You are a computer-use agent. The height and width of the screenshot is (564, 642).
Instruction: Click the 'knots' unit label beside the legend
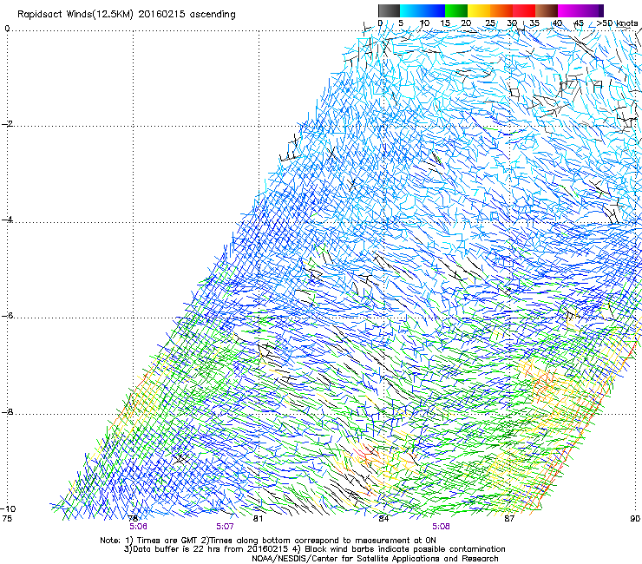(627, 23)
